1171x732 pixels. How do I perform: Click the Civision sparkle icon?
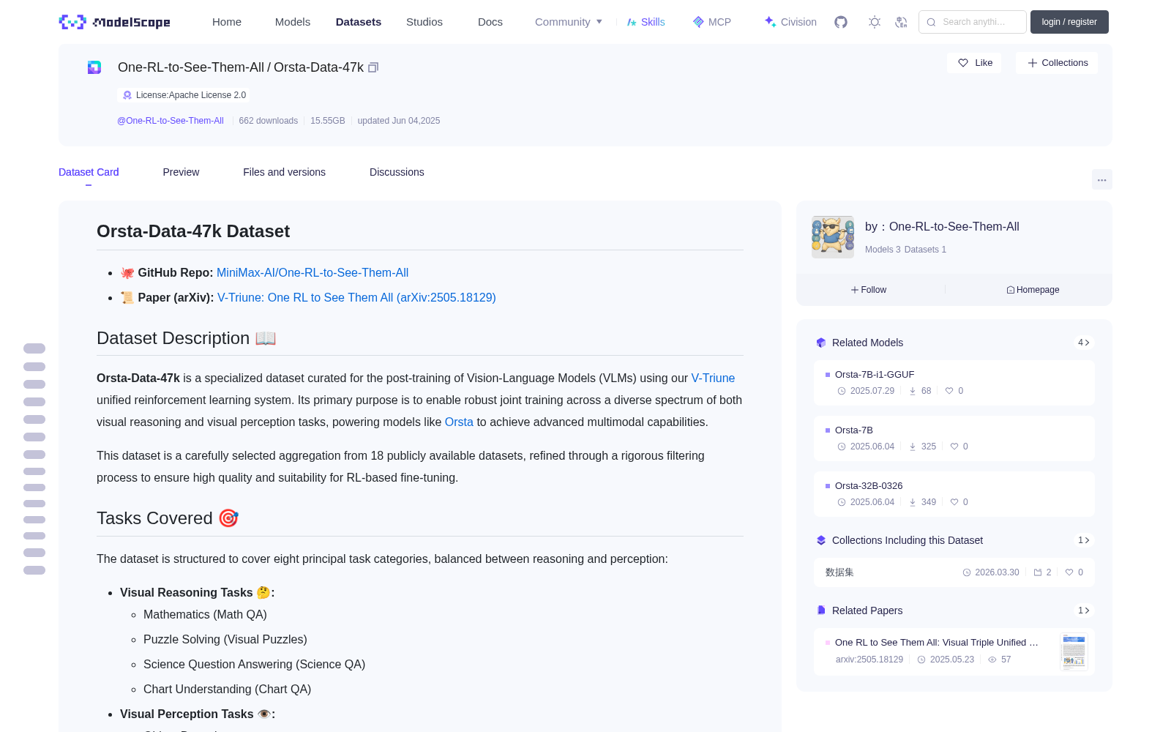click(x=770, y=22)
